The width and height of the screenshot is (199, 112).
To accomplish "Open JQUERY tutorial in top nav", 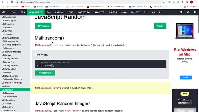I will tap(135, 12).
